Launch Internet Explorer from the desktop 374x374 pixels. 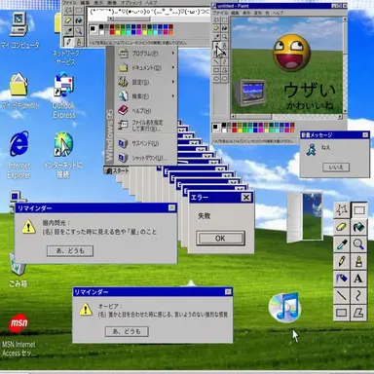19,155
